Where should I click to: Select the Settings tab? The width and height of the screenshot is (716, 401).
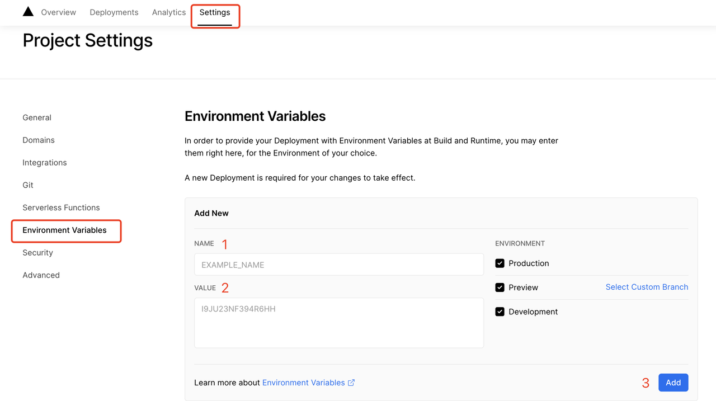point(215,12)
